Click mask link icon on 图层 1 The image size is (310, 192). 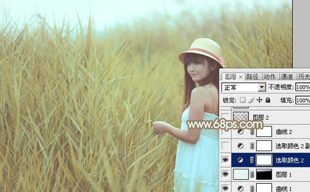(x=252, y=174)
